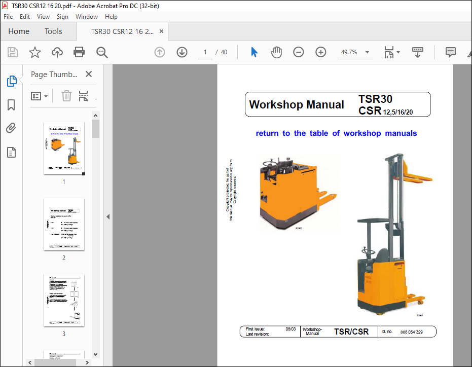Screen dimensions: 472x367
Task: Click the thumbnails vertical scrollbar thumb
Action: point(95,129)
